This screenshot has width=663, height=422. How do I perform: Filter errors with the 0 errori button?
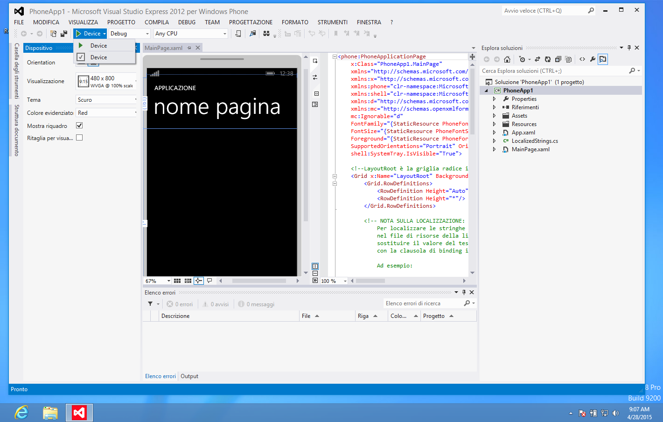click(x=180, y=303)
